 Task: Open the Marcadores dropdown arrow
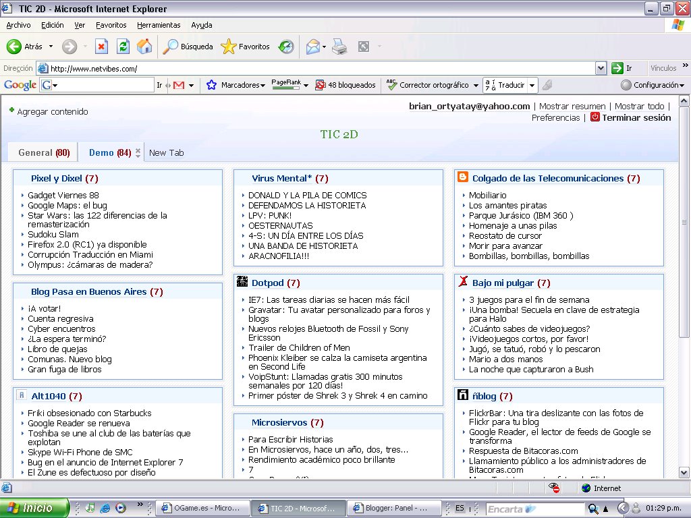262,86
